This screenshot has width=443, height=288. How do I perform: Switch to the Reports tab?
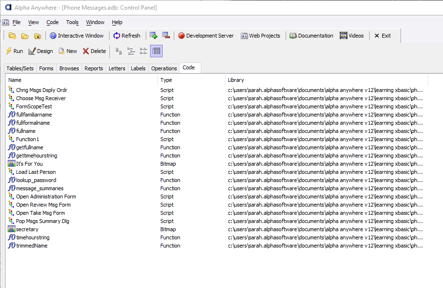(94, 68)
